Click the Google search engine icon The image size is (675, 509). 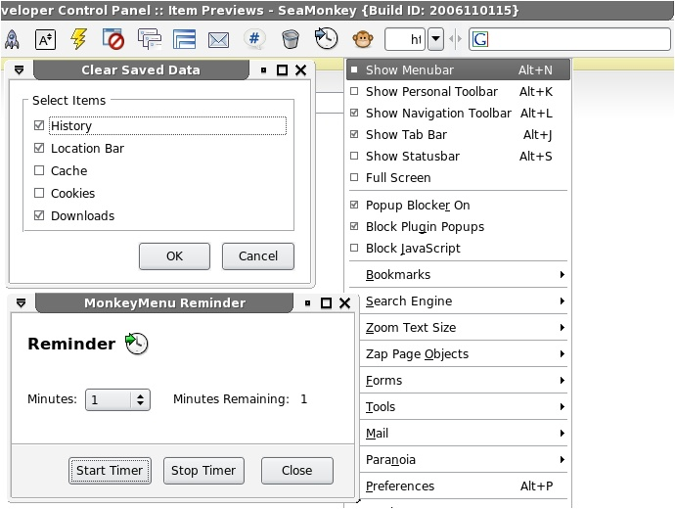480,39
